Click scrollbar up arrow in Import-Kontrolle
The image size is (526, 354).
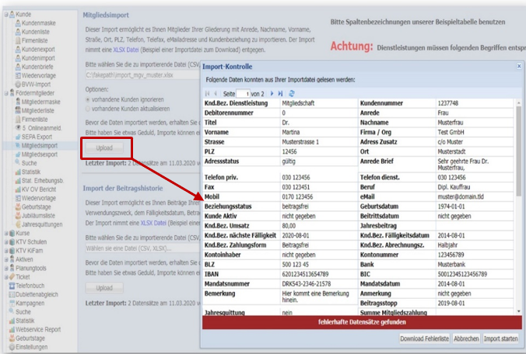coord(519,103)
